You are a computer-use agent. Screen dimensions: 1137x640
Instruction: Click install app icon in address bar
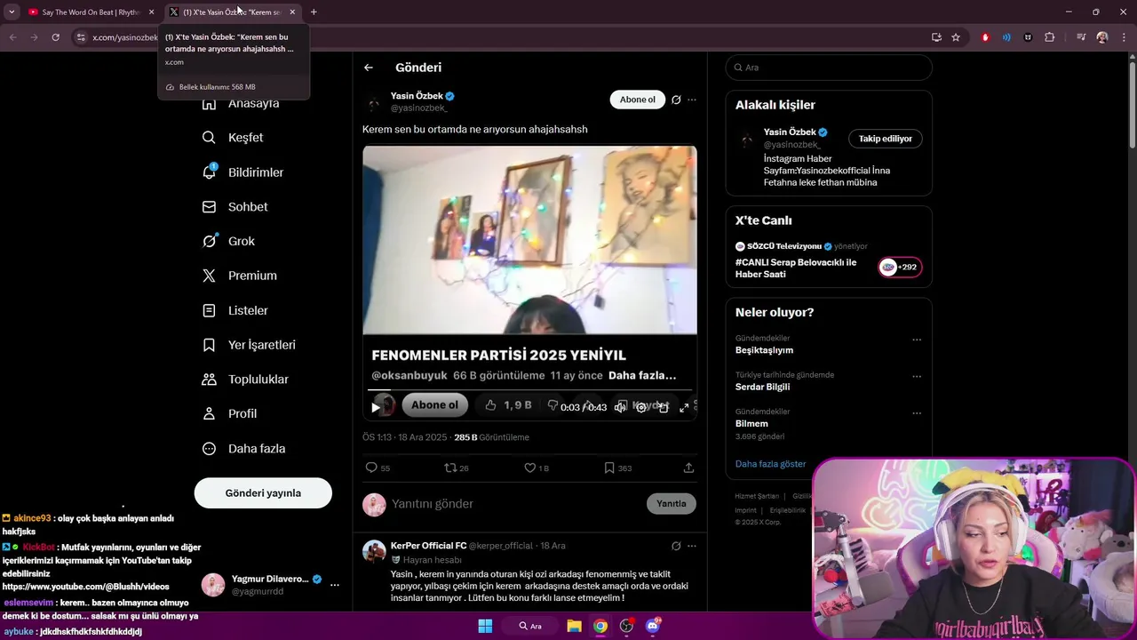click(936, 37)
